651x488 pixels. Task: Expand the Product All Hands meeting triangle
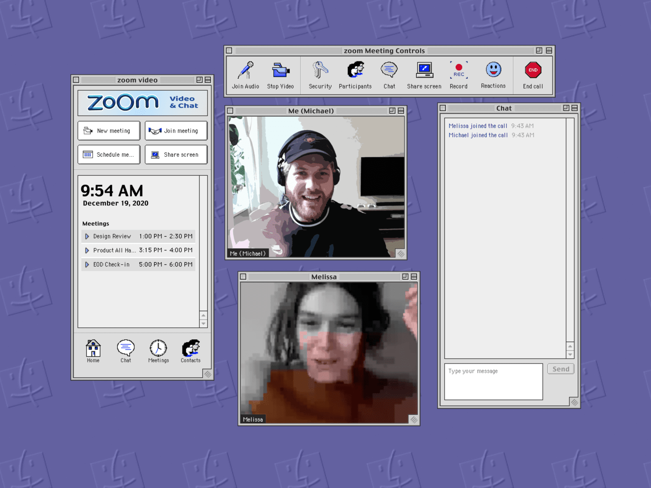(x=87, y=250)
